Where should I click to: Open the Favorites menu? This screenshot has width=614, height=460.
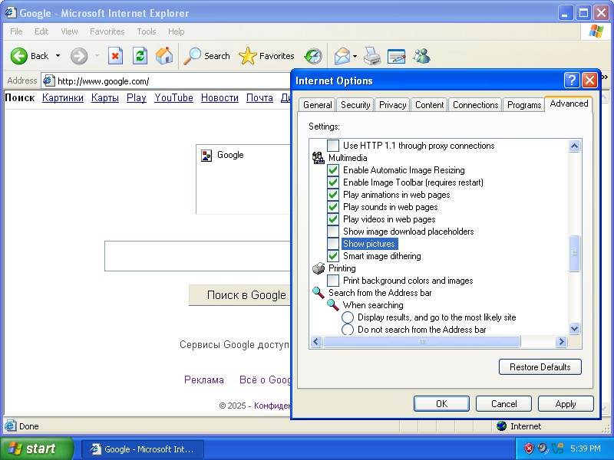coord(107,31)
